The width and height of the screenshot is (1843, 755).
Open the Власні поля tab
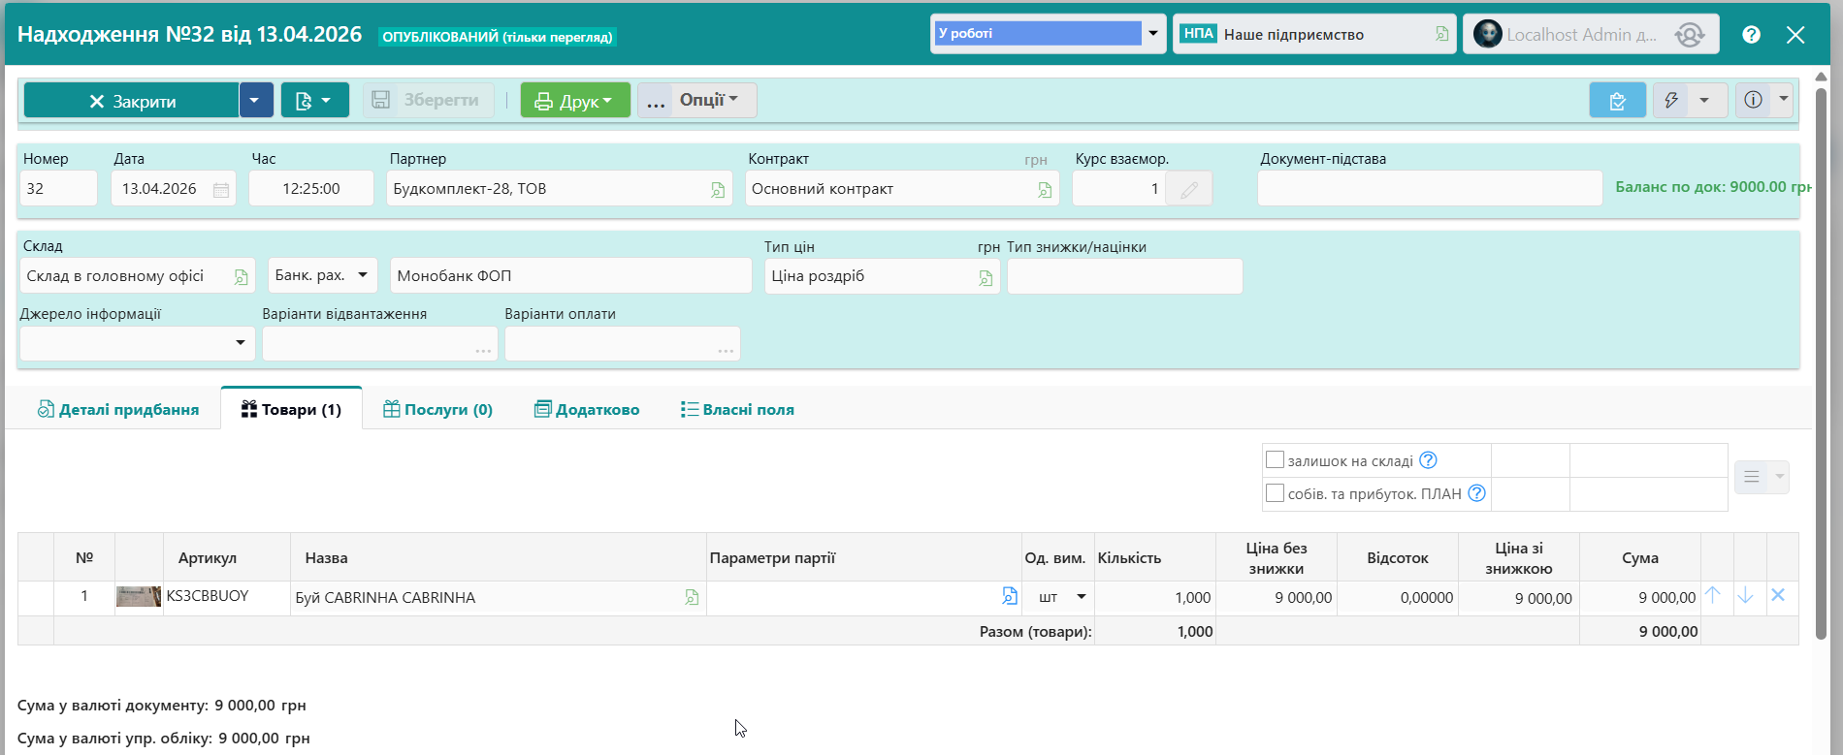coord(737,410)
